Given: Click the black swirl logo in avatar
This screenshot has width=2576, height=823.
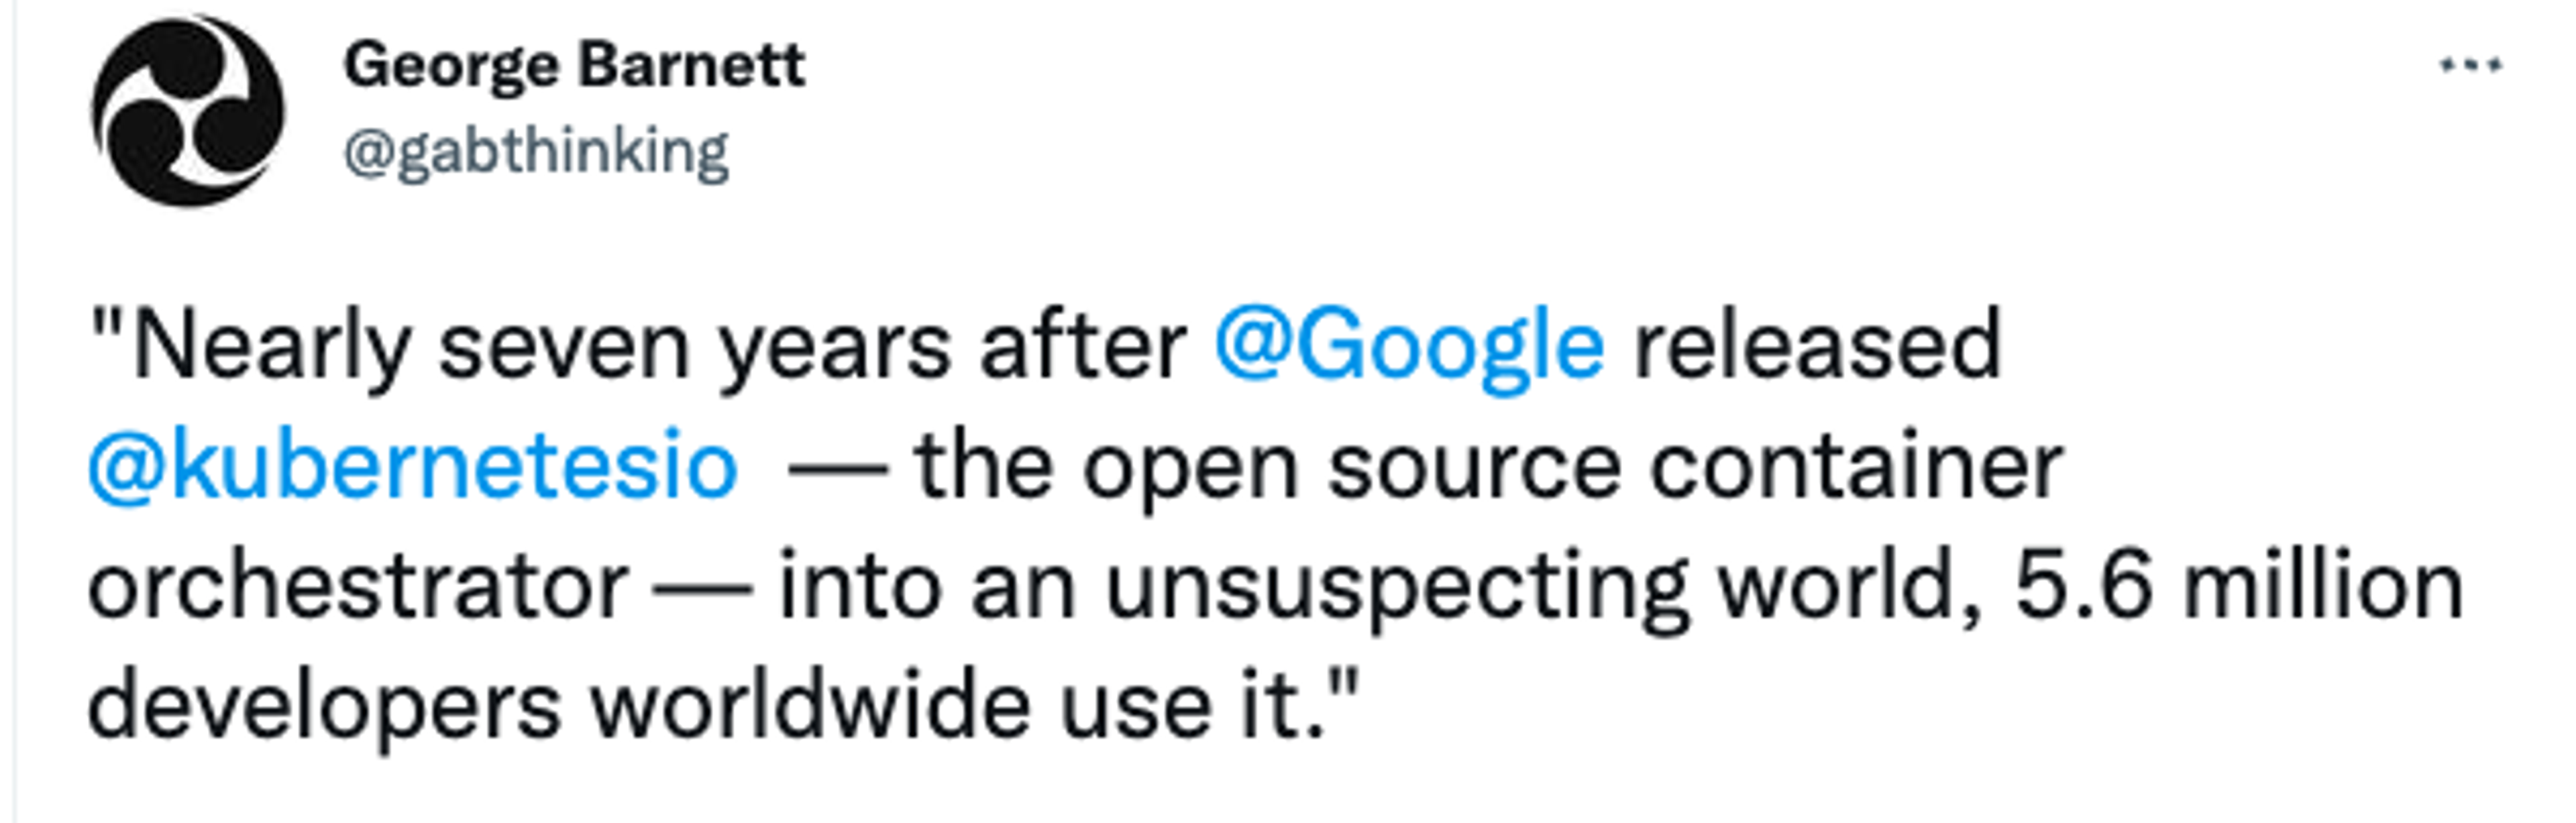Looking at the screenshot, I should 188,111.
